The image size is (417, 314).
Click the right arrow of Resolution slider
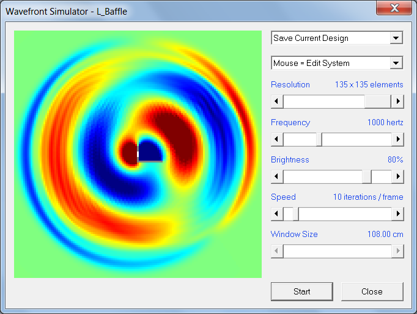(397, 101)
